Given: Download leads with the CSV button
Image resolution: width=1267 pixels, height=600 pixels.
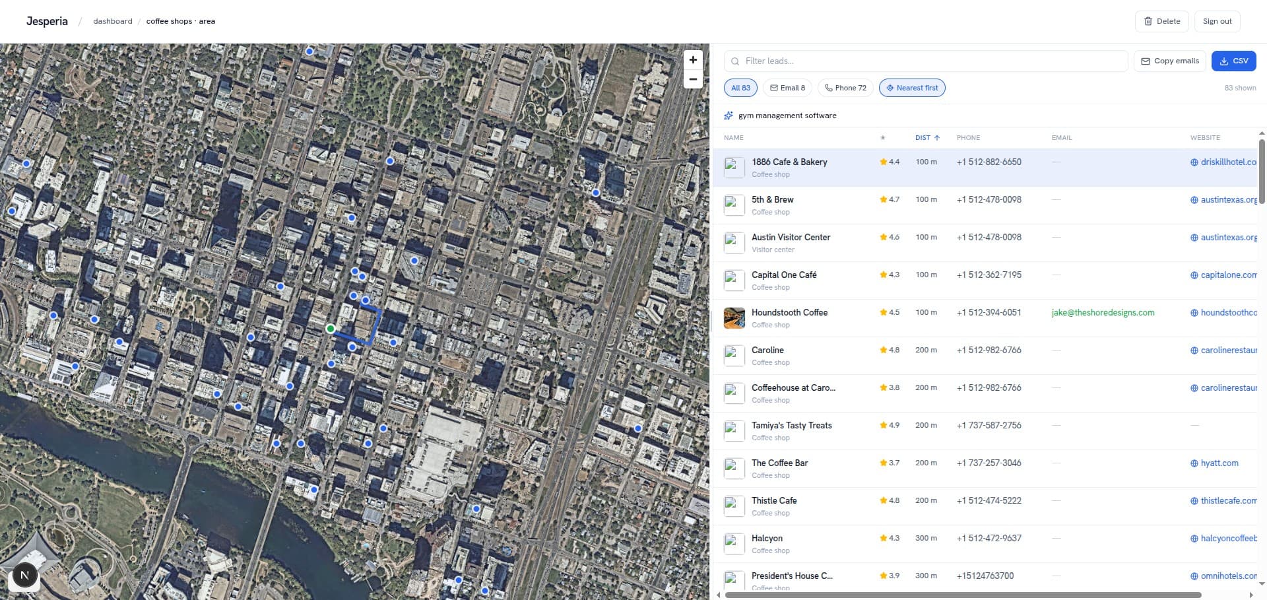Looking at the screenshot, I should click(1233, 61).
